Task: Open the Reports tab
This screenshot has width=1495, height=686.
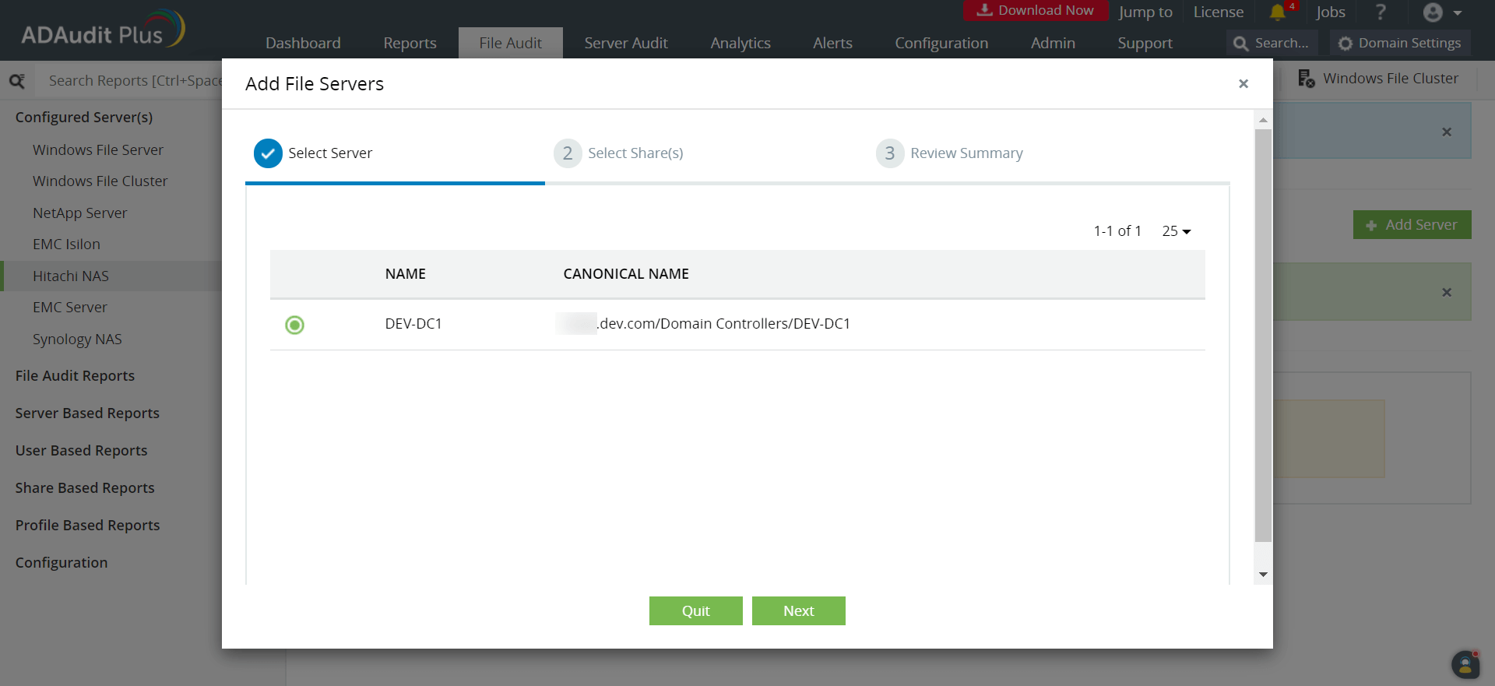Action: [410, 44]
